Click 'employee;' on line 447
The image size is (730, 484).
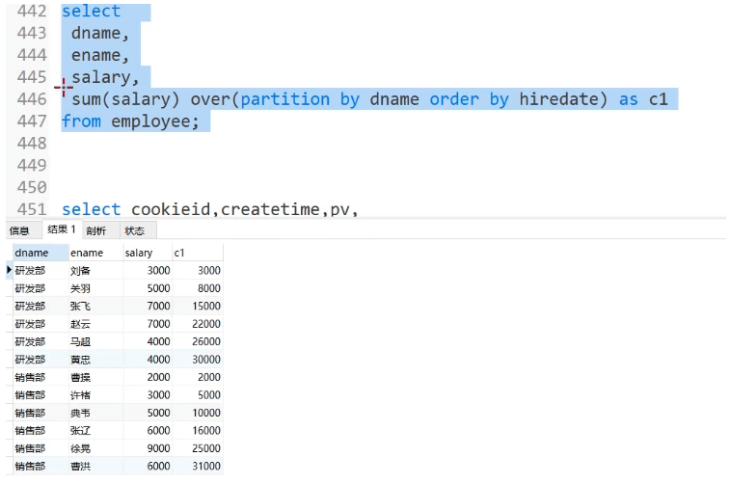tap(155, 121)
